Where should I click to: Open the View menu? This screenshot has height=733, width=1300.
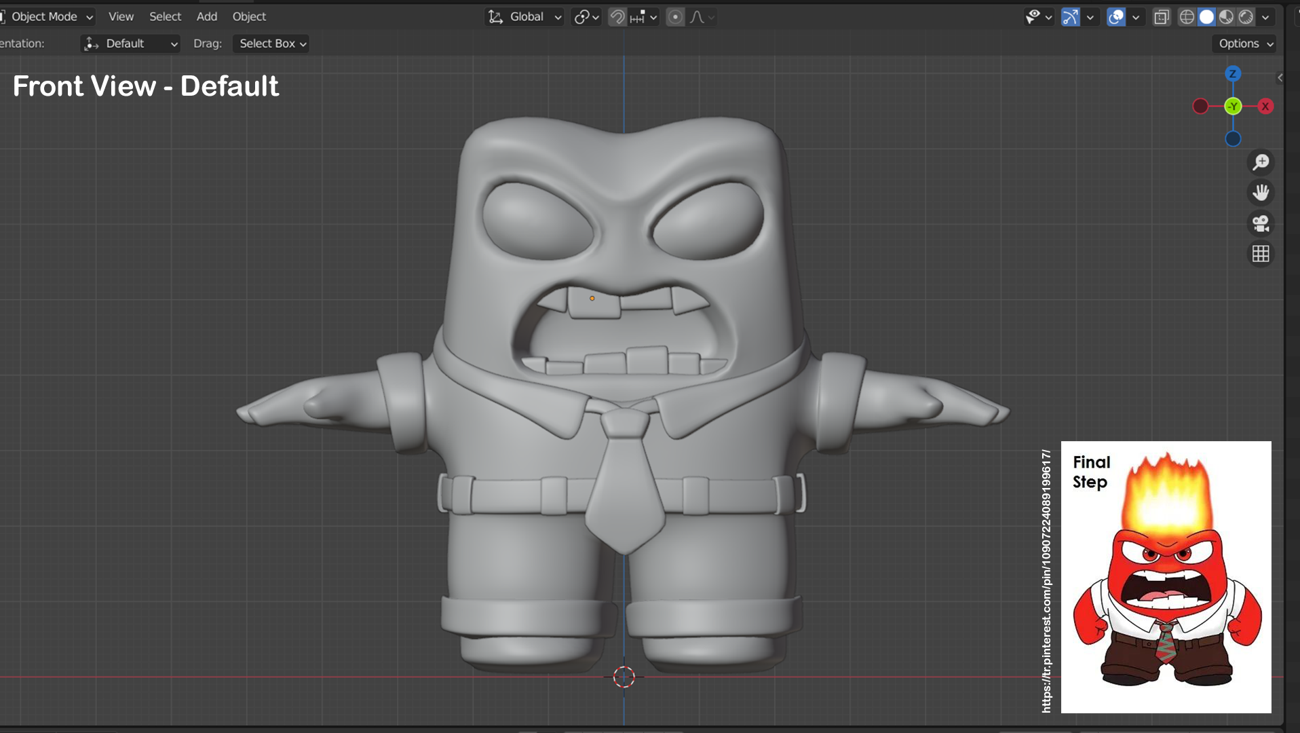(121, 16)
